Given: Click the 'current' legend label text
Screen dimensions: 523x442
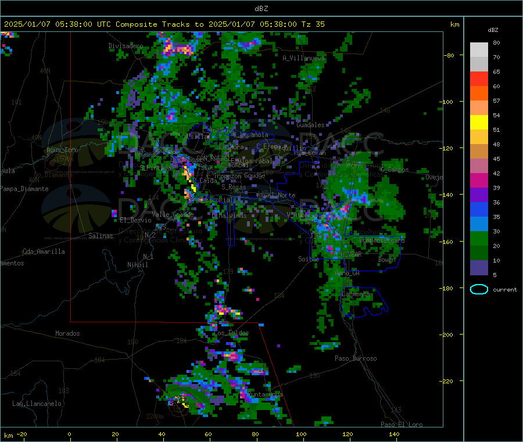Looking at the screenshot, I should coord(505,290).
